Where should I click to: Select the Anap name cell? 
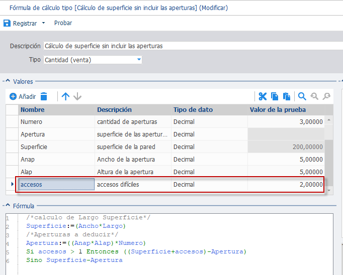(57, 159)
